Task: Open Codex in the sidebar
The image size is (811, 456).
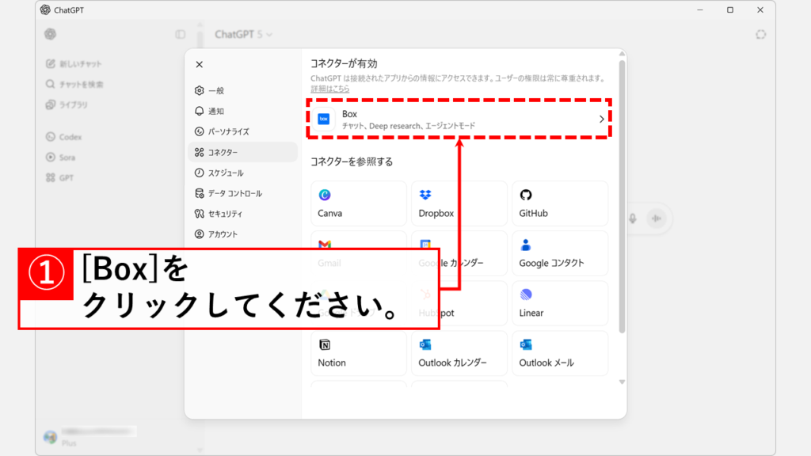Action: (63, 137)
